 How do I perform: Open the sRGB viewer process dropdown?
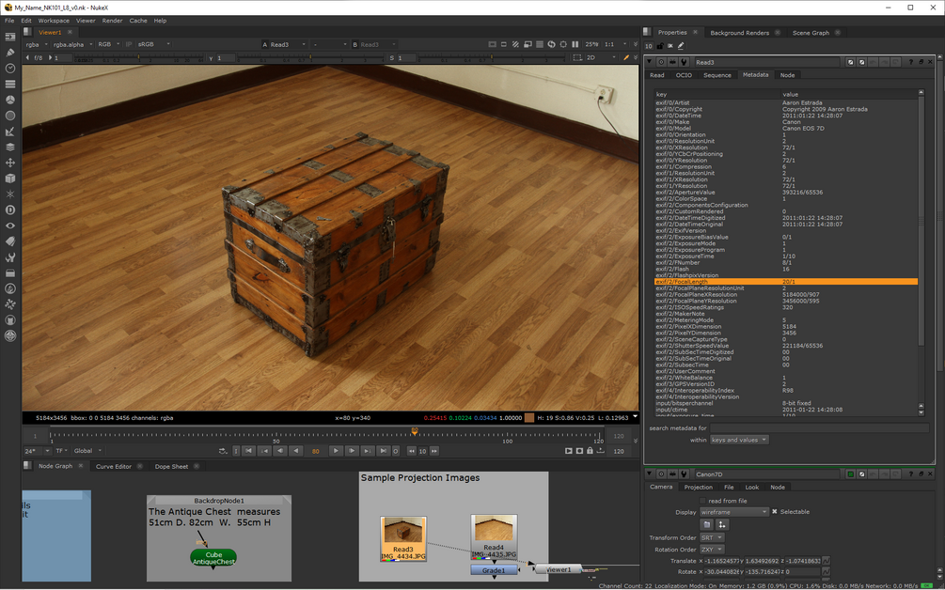[153, 44]
